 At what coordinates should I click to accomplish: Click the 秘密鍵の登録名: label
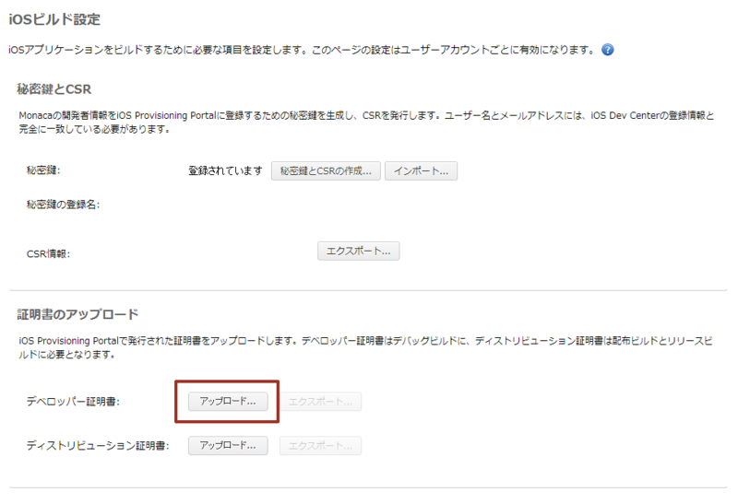[x=63, y=205]
